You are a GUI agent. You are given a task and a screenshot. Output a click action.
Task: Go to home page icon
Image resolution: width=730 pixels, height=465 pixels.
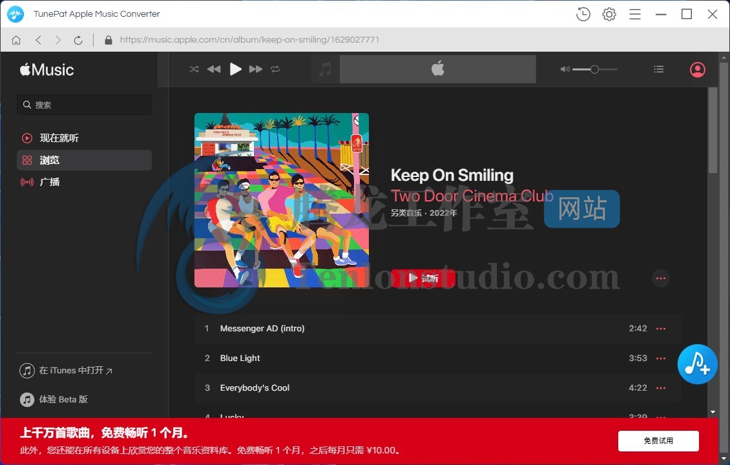pyautogui.click(x=16, y=40)
